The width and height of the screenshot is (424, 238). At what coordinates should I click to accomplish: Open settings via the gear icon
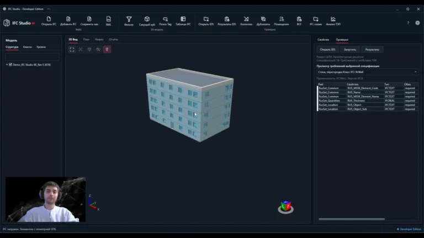(x=417, y=23)
